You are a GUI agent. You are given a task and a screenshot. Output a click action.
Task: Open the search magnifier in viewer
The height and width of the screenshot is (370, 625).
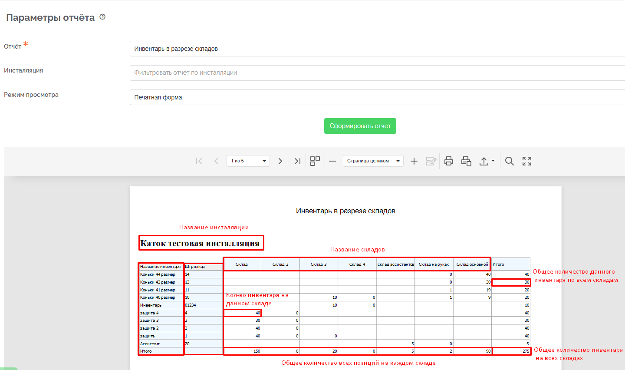510,161
